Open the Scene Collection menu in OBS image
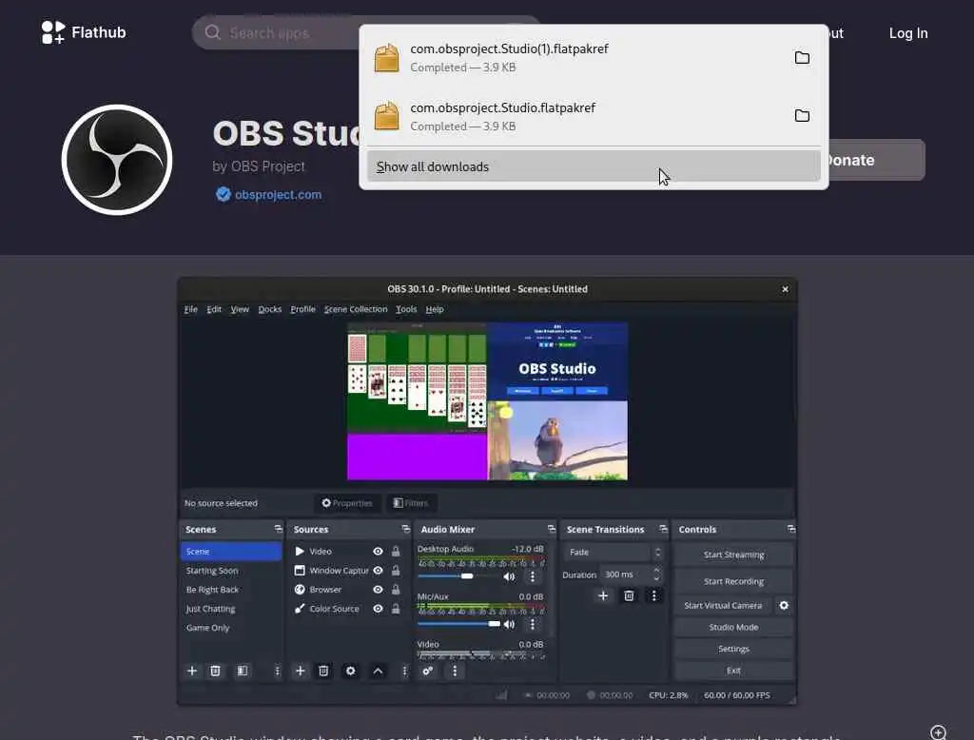The width and height of the screenshot is (974, 740). point(356,309)
